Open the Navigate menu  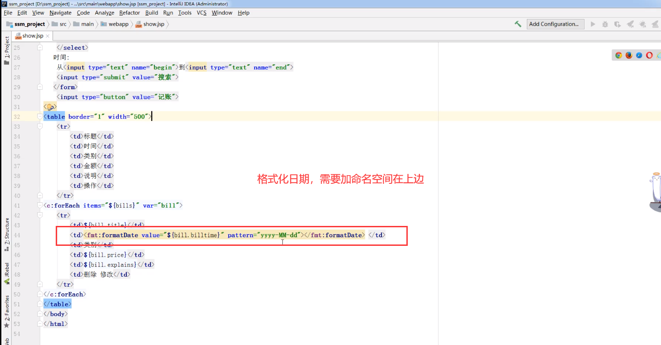60,13
